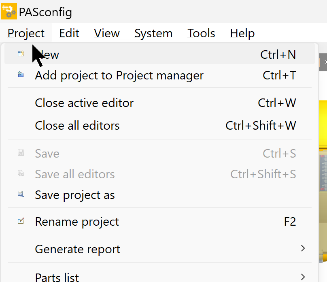327x282 pixels.
Task: Open the Tools menu
Action: point(201,33)
